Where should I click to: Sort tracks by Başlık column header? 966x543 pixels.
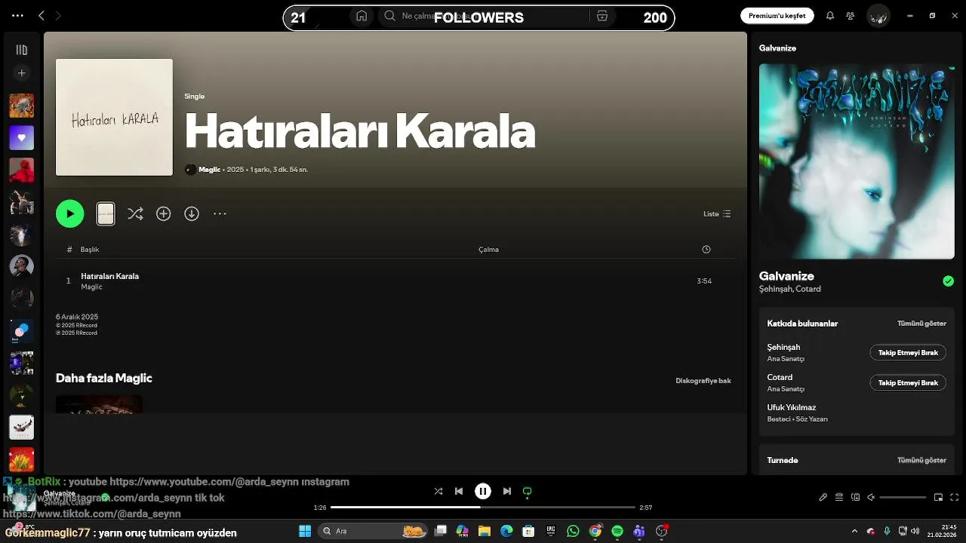[90, 250]
